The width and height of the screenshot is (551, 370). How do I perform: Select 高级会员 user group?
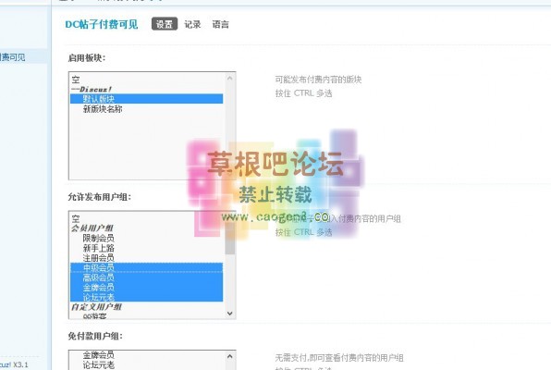point(147,277)
